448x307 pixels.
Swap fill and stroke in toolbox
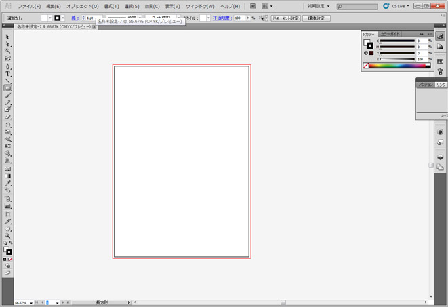[11, 244]
